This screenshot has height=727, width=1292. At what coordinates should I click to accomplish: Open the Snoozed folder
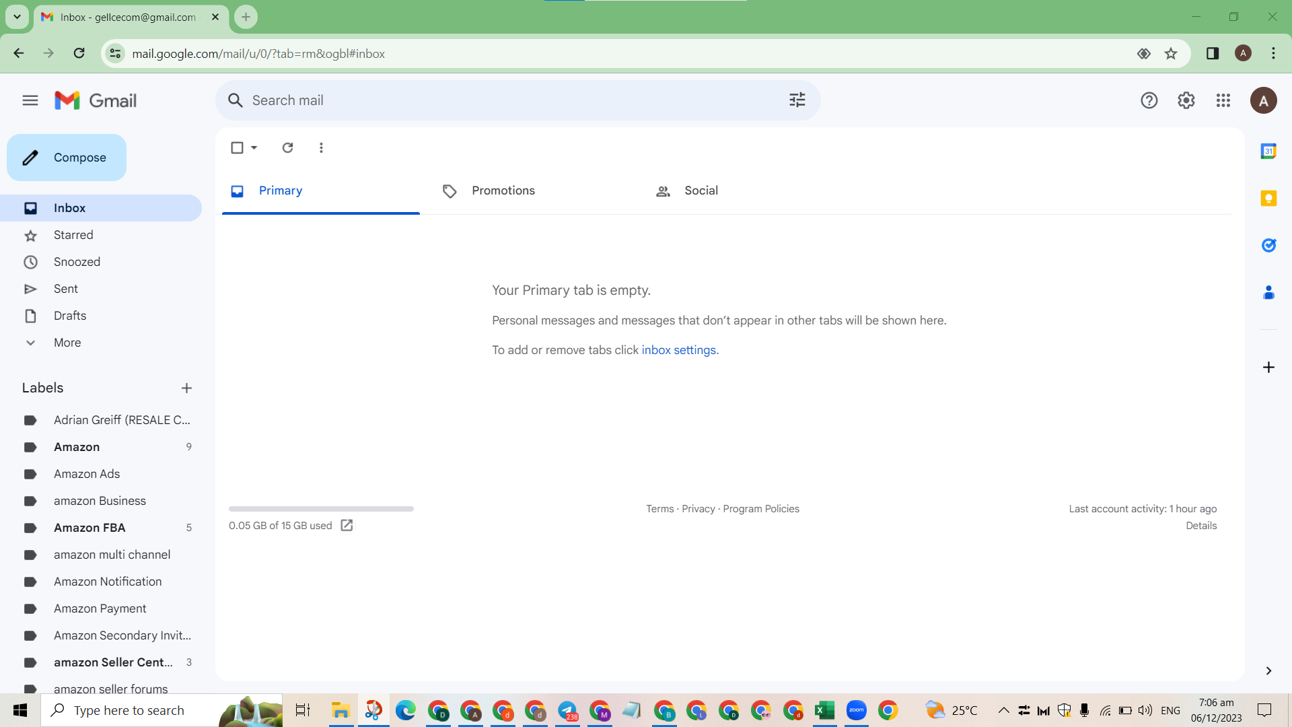(x=101, y=262)
